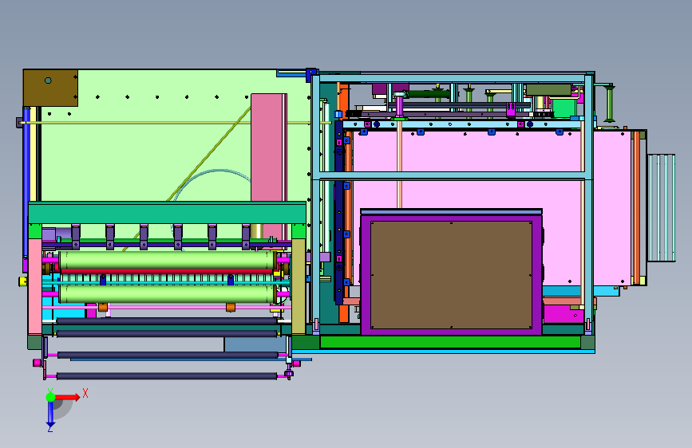Select the grey ribbed block at the far right end
This screenshot has height=448, width=692.
pos(661,208)
